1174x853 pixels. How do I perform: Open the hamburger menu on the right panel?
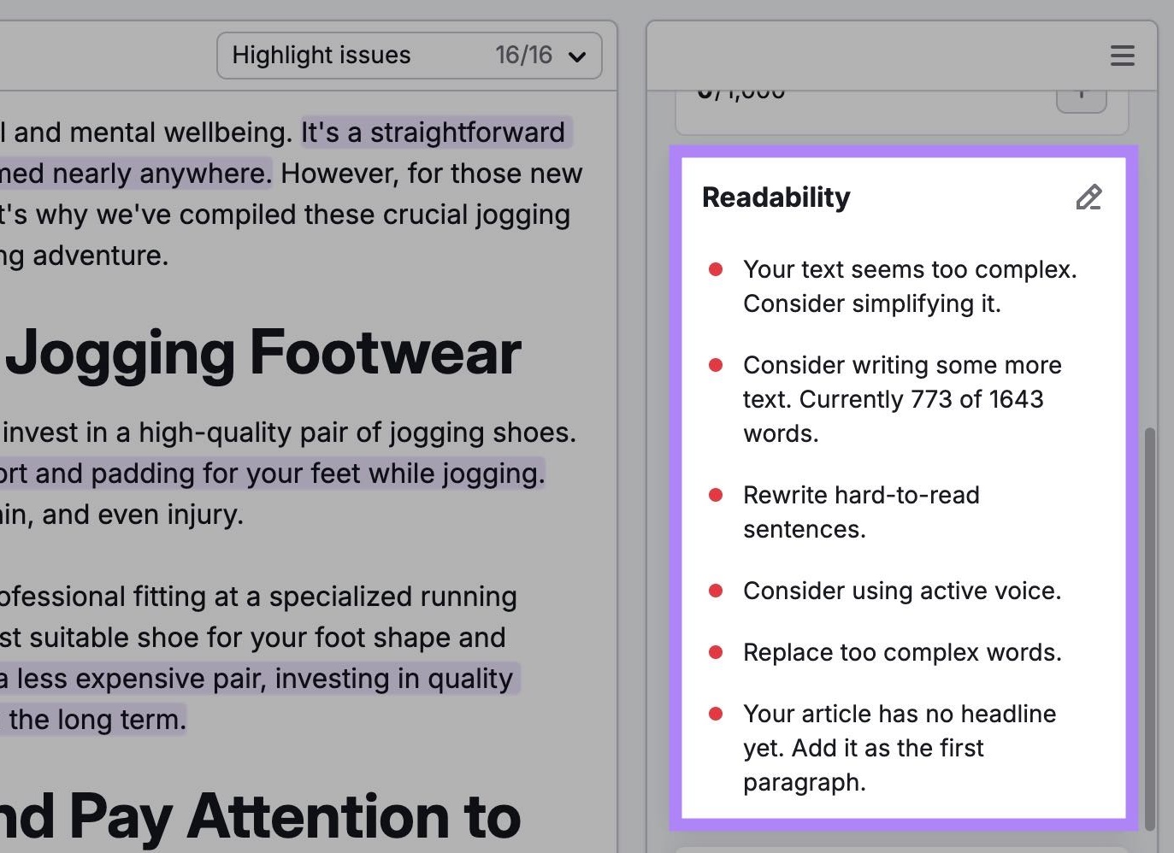[x=1121, y=56]
